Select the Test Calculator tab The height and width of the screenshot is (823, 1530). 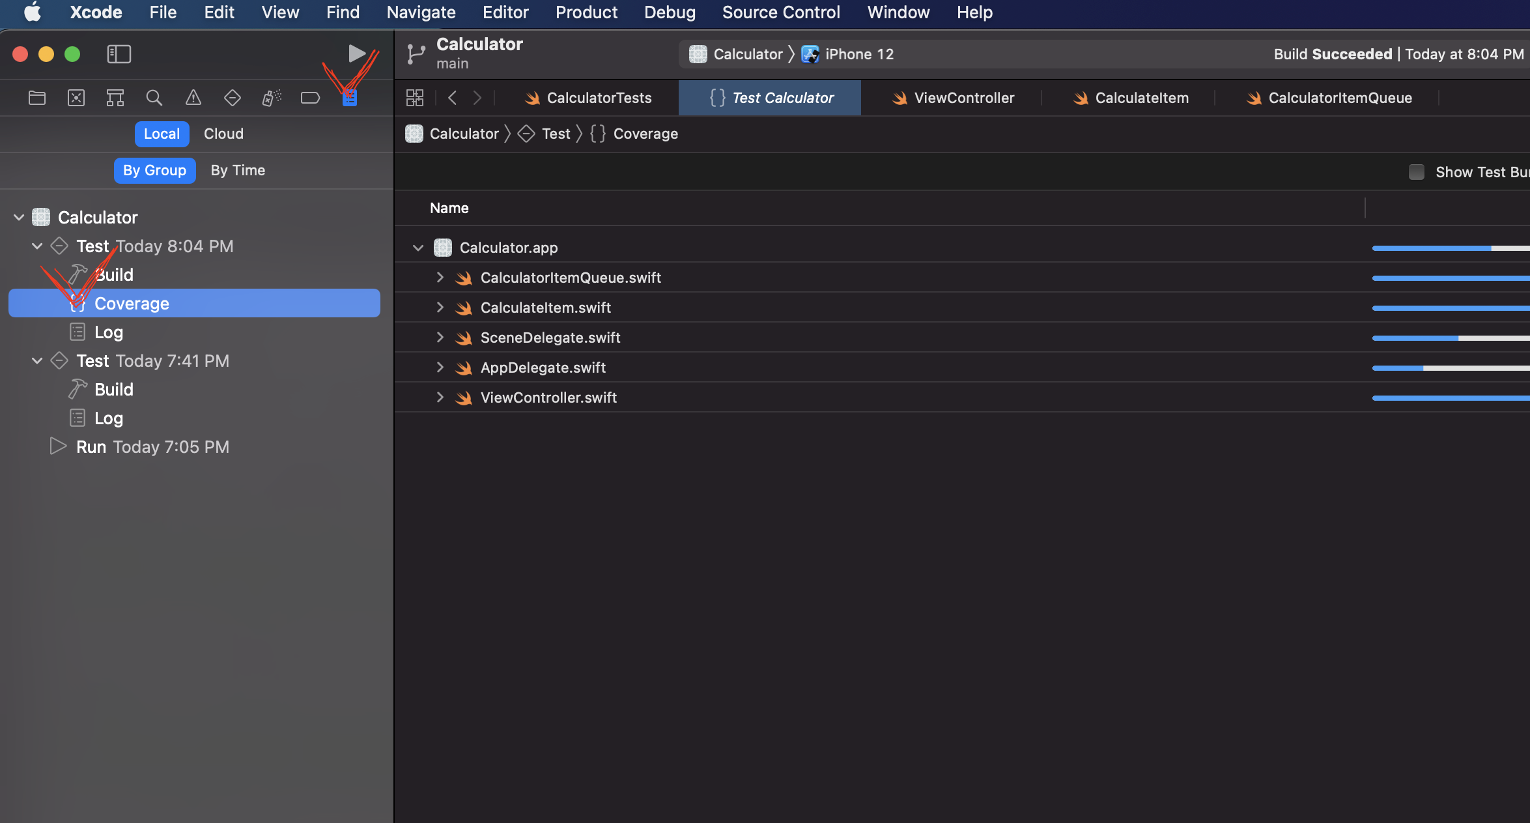click(770, 98)
